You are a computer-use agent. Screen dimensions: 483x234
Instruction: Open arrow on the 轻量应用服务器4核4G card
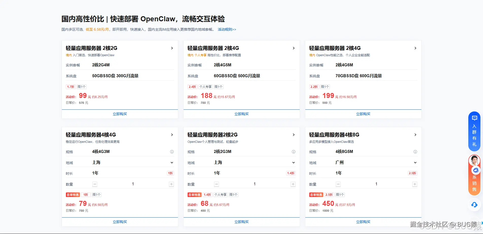coord(172,135)
